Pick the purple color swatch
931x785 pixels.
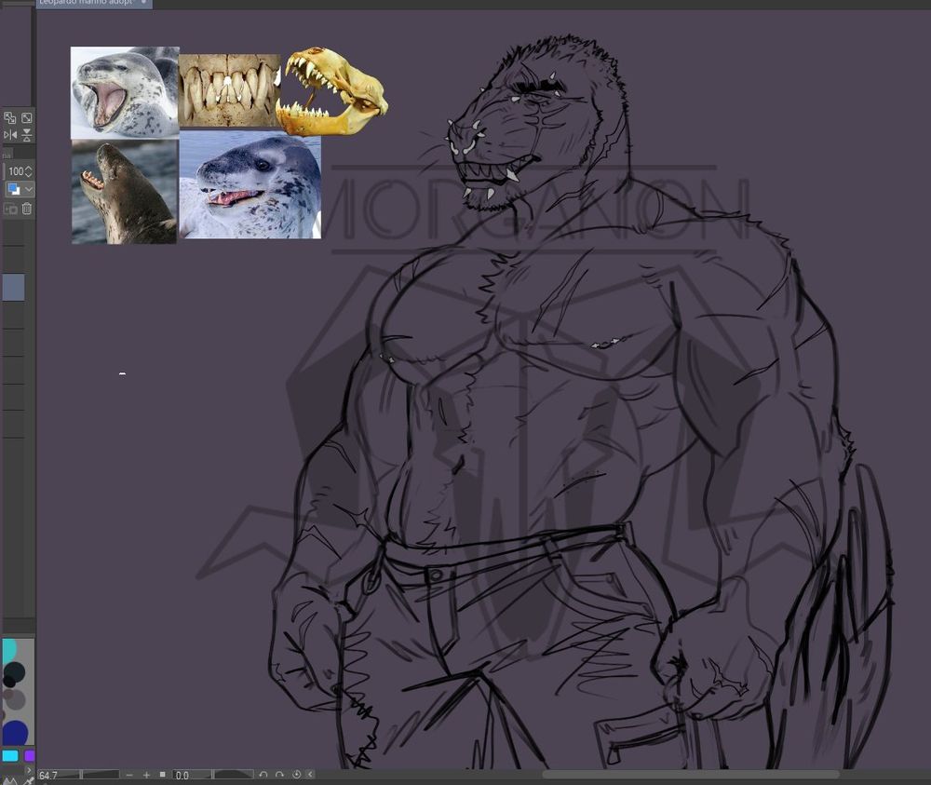coord(29,756)
